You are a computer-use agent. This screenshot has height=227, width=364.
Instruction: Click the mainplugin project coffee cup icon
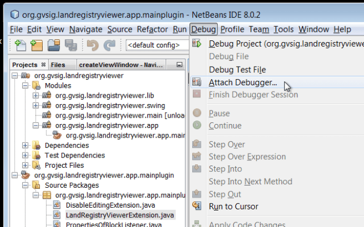[x=26, y=175]
